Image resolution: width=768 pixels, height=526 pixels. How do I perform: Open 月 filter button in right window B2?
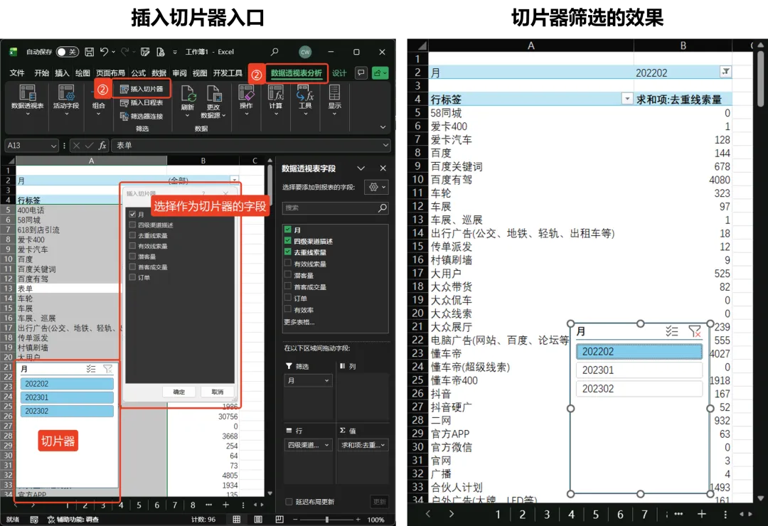[725, 72]
